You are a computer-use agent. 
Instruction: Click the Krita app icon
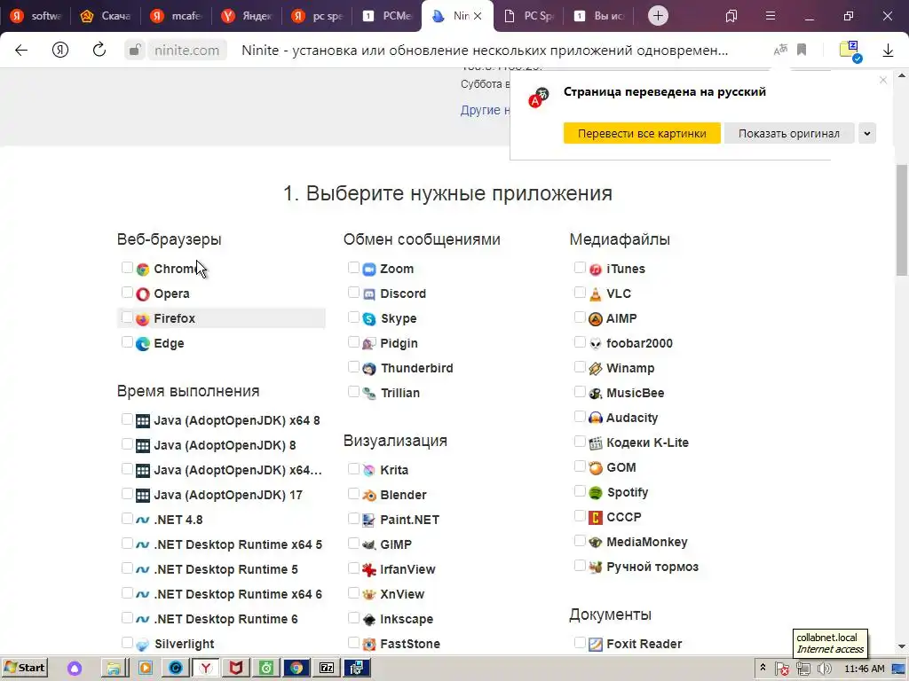[369, 470]
